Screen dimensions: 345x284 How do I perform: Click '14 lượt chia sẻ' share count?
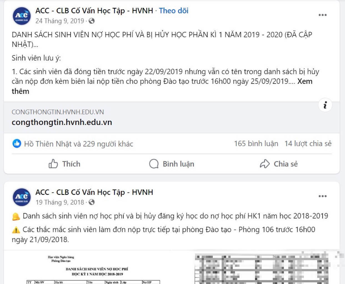308,144
